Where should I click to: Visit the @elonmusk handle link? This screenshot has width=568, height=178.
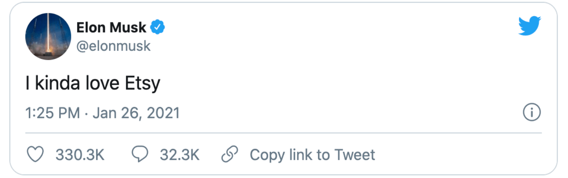click(x=113, y=46)
